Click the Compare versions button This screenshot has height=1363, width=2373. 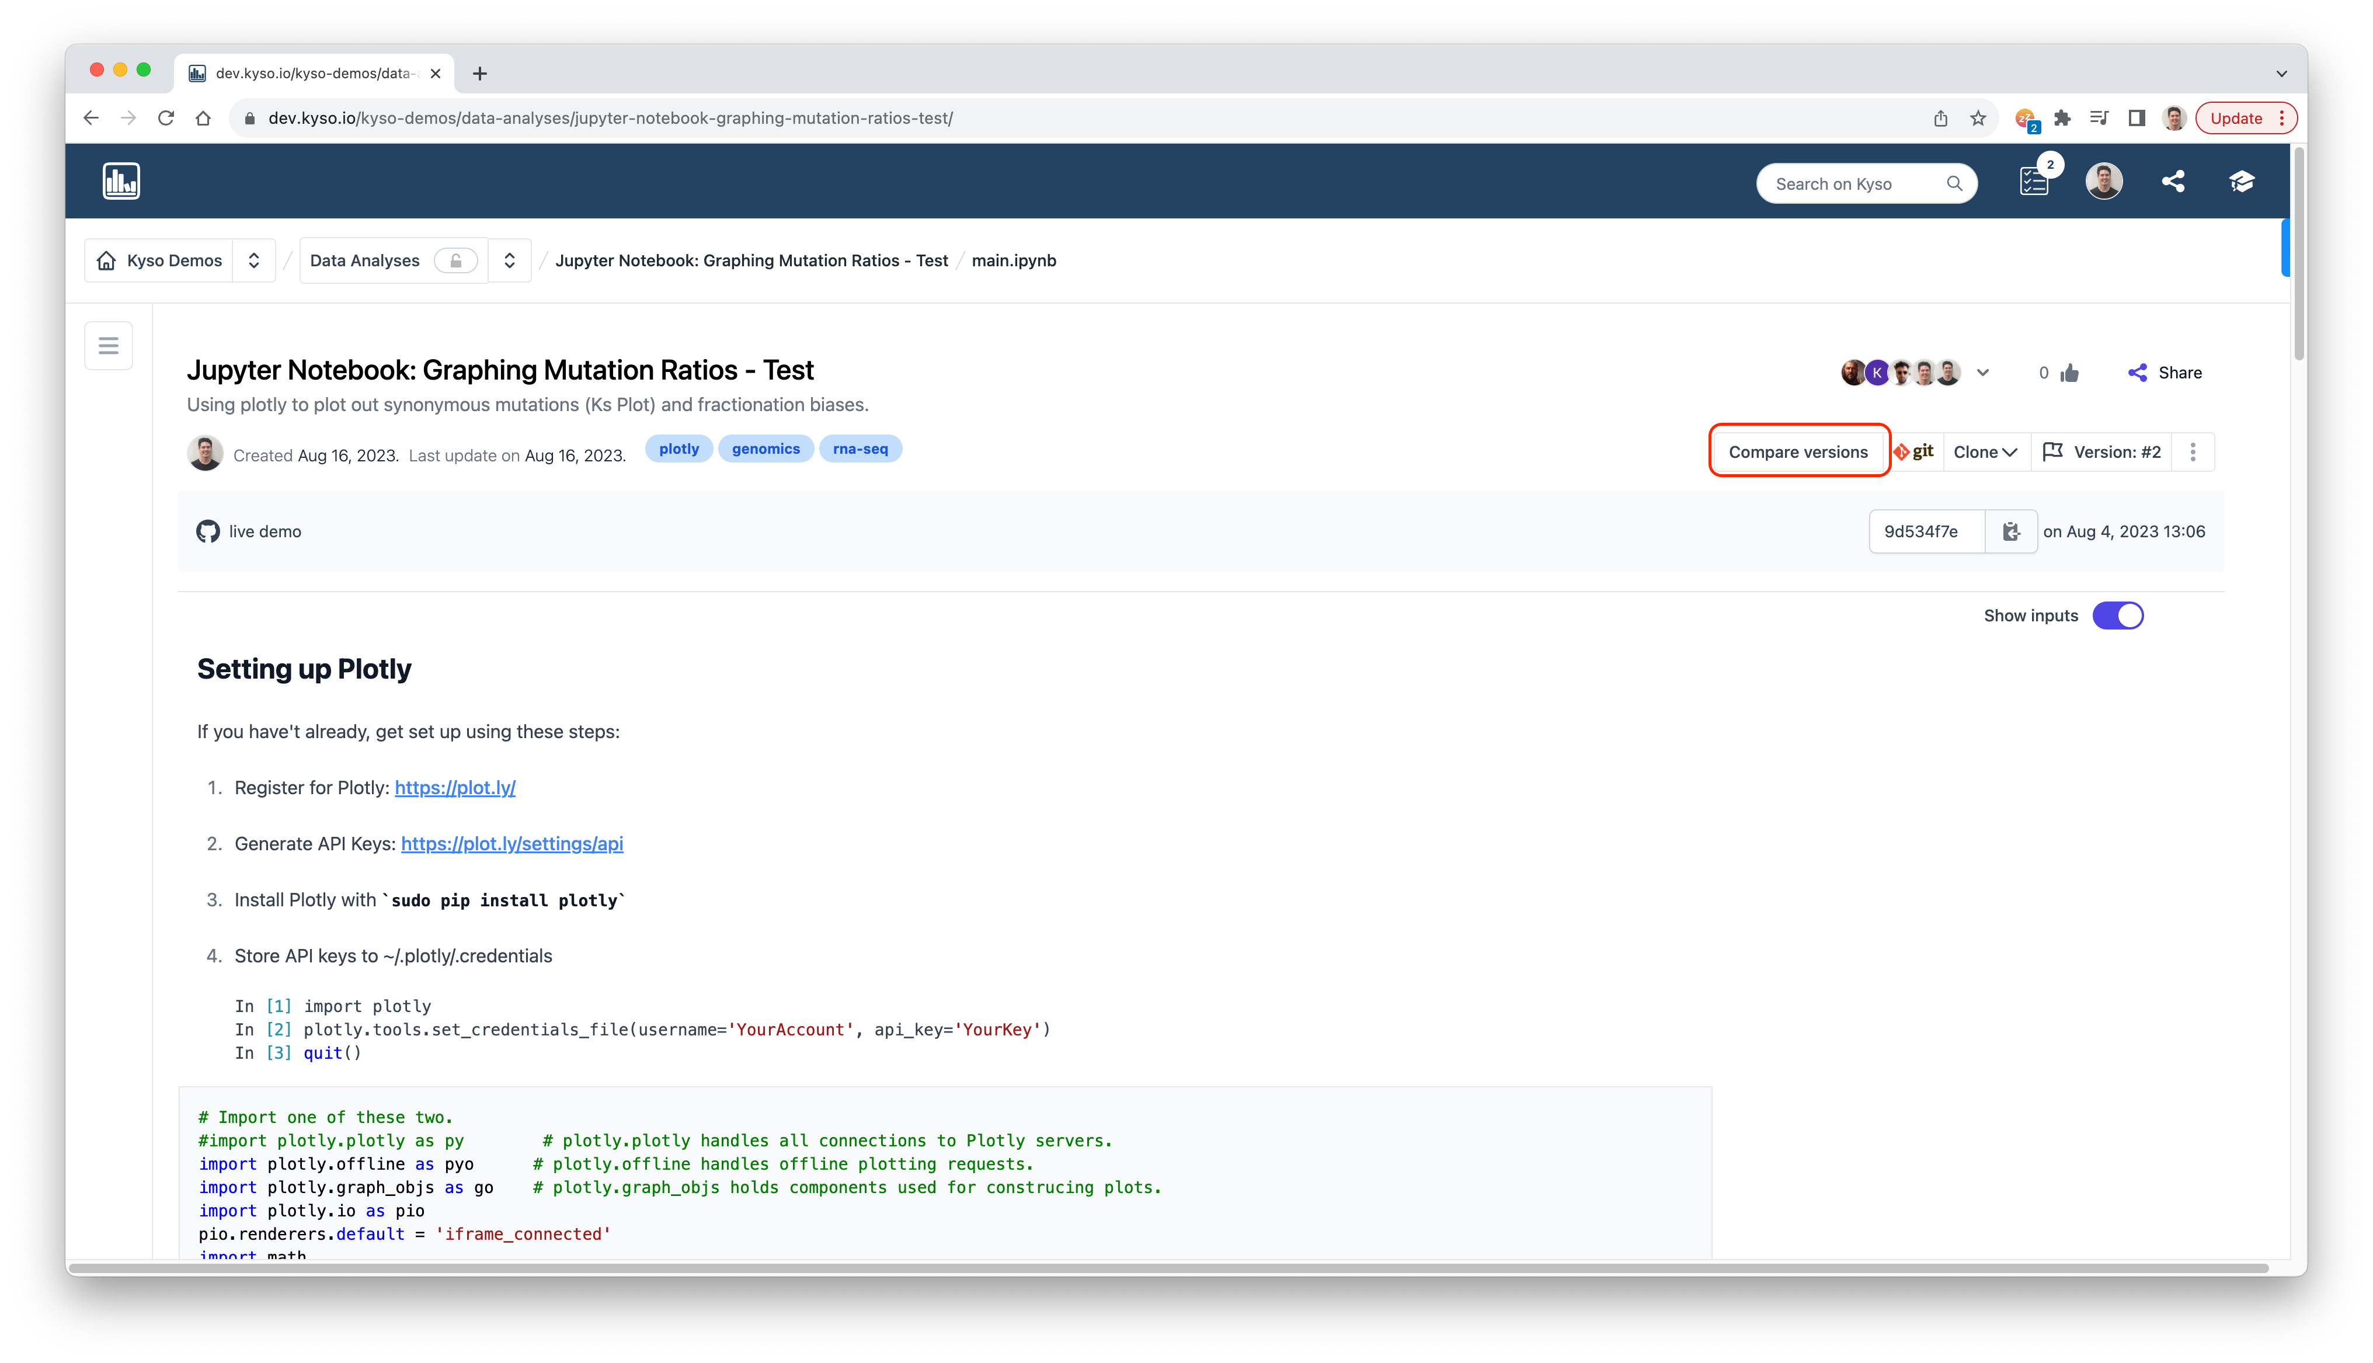click(1797, 453)
